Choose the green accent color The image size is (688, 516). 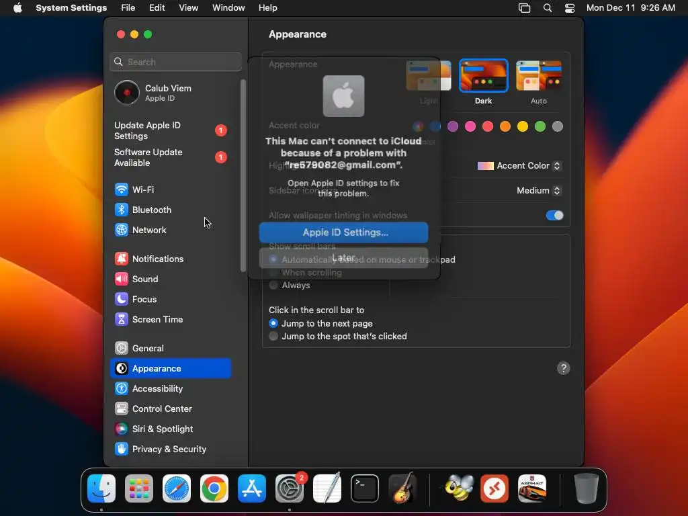(540, 127)
